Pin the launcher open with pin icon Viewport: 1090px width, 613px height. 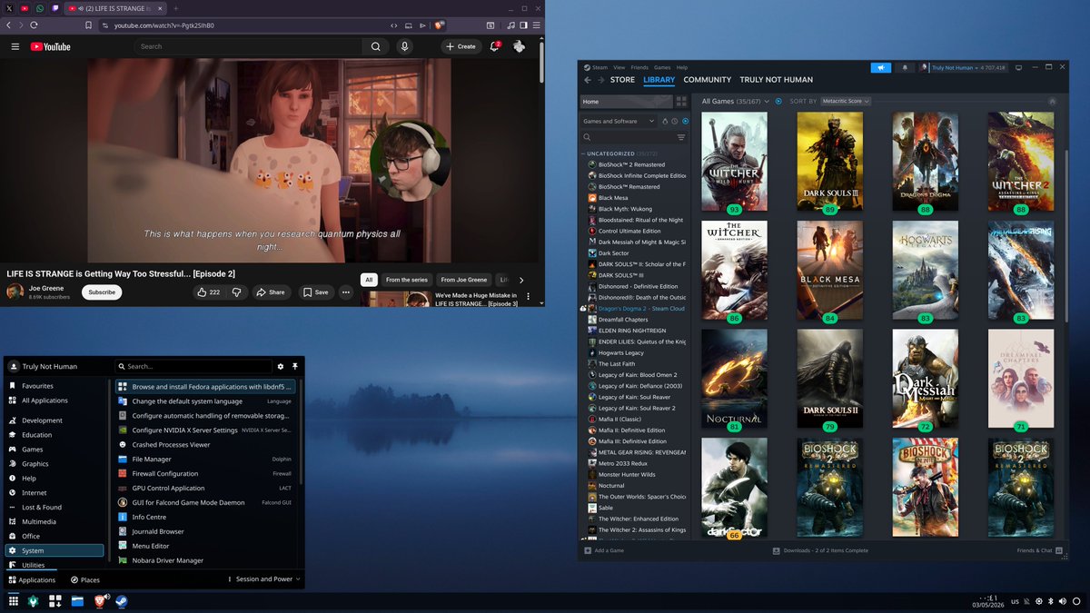pyautogui.click(x=294, y=366)
